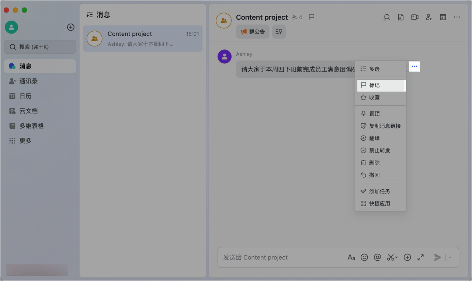This screenshot has width=472, height=281.
Task: Open 云文档 in the sidebar
Action: tap(40, 111)
